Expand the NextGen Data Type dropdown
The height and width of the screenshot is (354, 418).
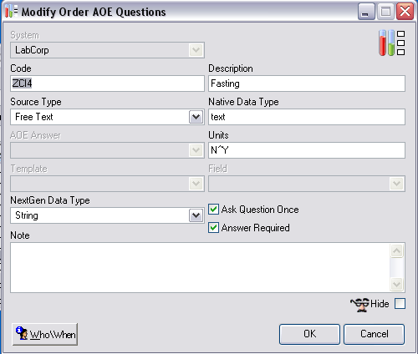196,215
